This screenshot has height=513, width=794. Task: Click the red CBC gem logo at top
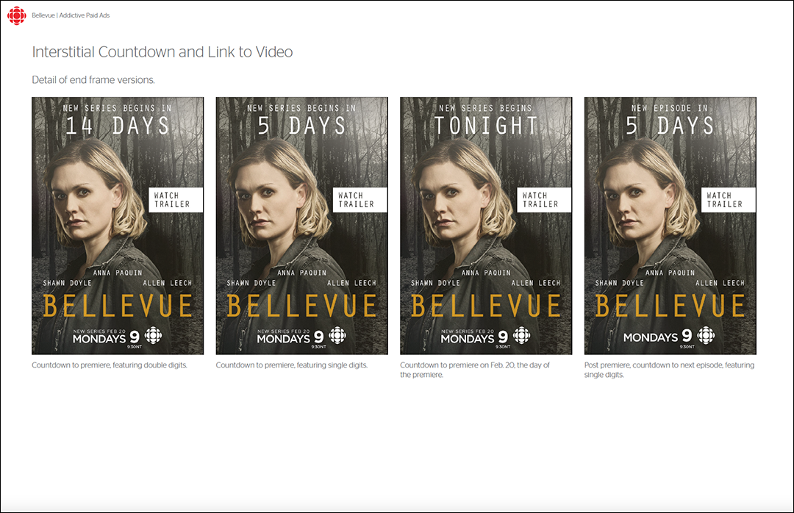(17, 15)
